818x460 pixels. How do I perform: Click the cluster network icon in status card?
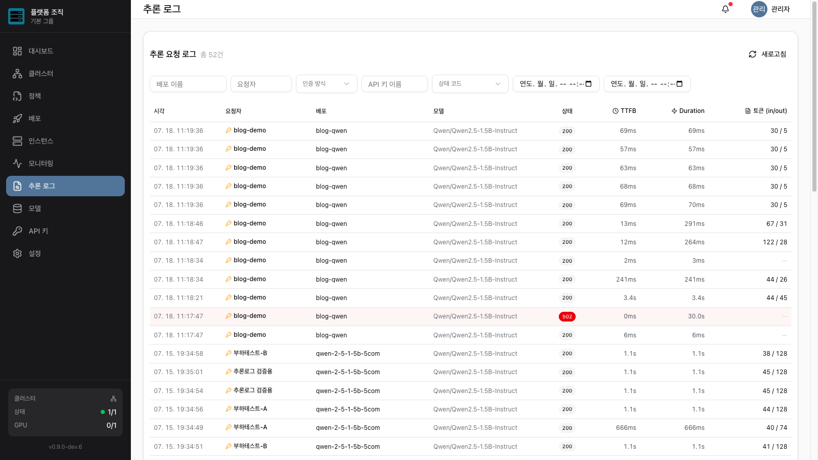pyautogui.click(x=113, y=399)
